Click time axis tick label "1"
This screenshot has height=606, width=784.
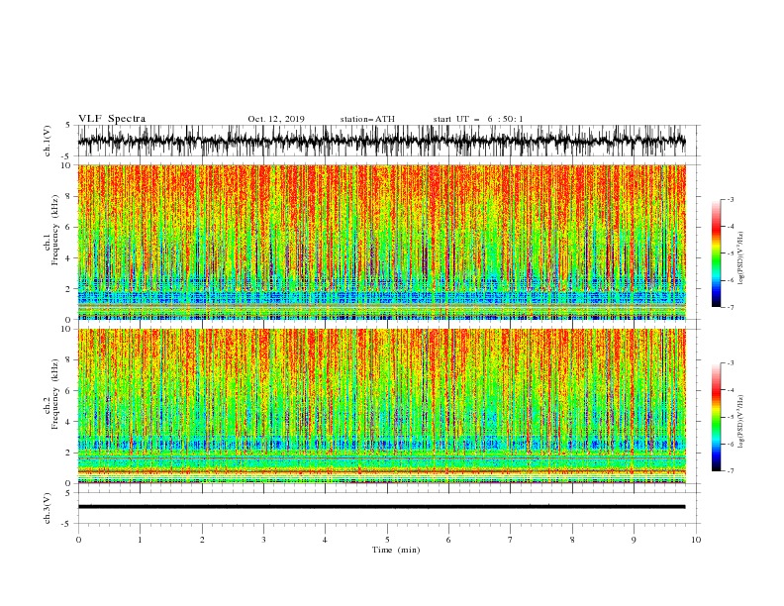[x=140, y=540]
